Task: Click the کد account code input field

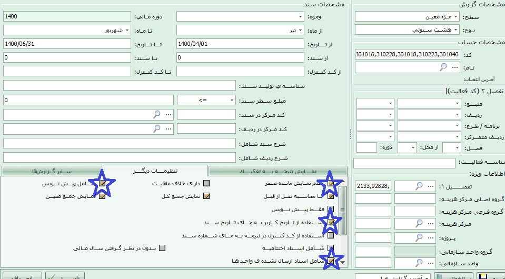Action: [408, 54]
